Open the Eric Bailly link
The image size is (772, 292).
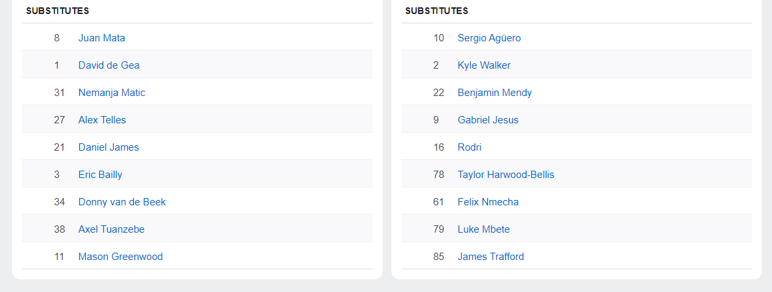click(100, 175)
